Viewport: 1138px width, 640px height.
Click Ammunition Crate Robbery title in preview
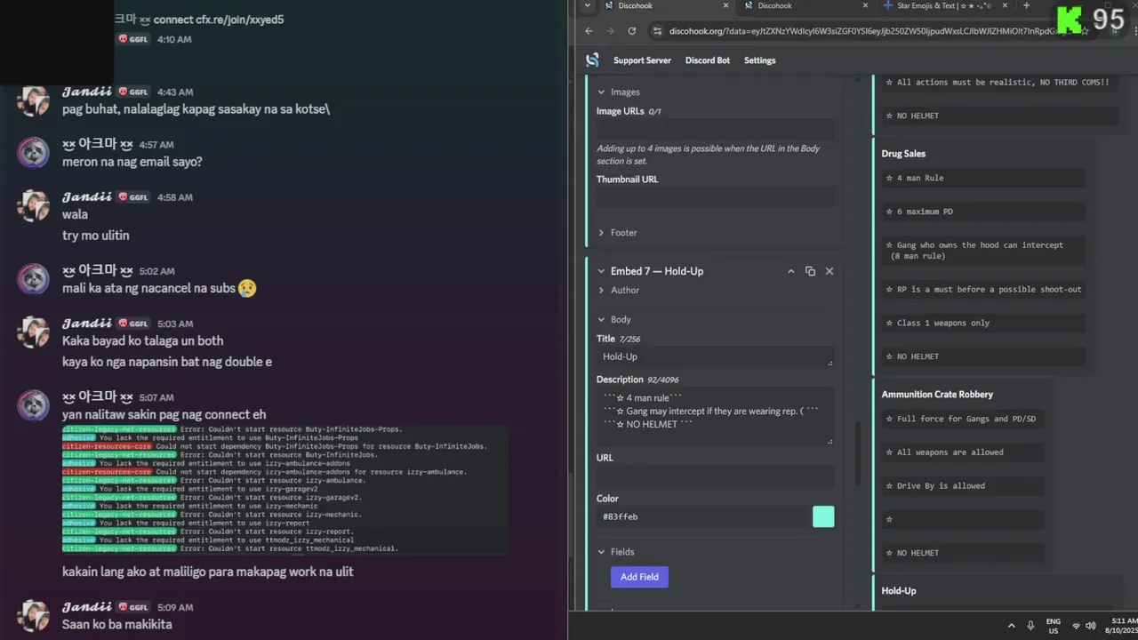coord(937,395)
